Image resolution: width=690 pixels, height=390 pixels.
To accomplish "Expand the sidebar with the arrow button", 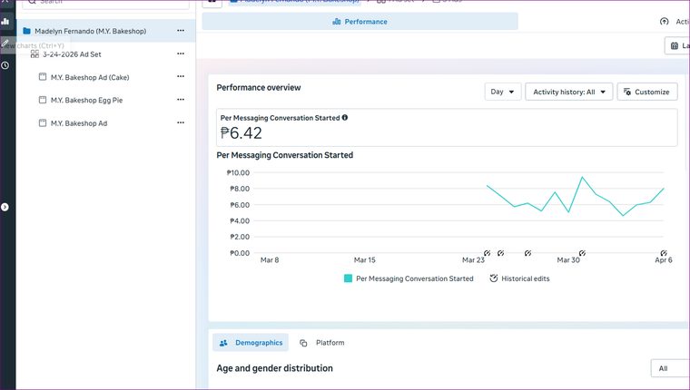I will (x=5, y=207).
